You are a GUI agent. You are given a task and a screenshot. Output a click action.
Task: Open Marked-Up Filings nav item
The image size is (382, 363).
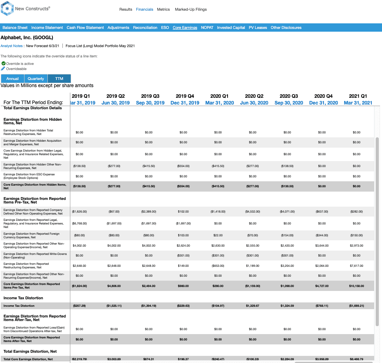191,9
